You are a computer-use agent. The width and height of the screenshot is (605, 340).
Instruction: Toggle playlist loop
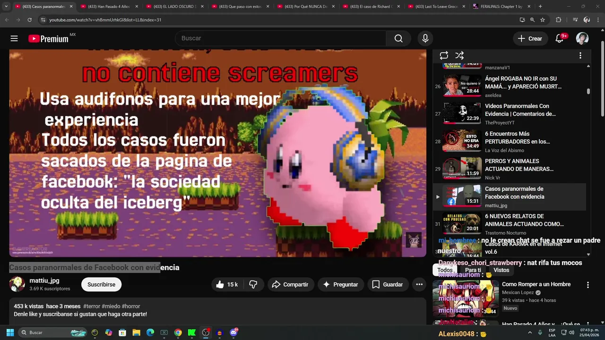click(x=444, y=56)
